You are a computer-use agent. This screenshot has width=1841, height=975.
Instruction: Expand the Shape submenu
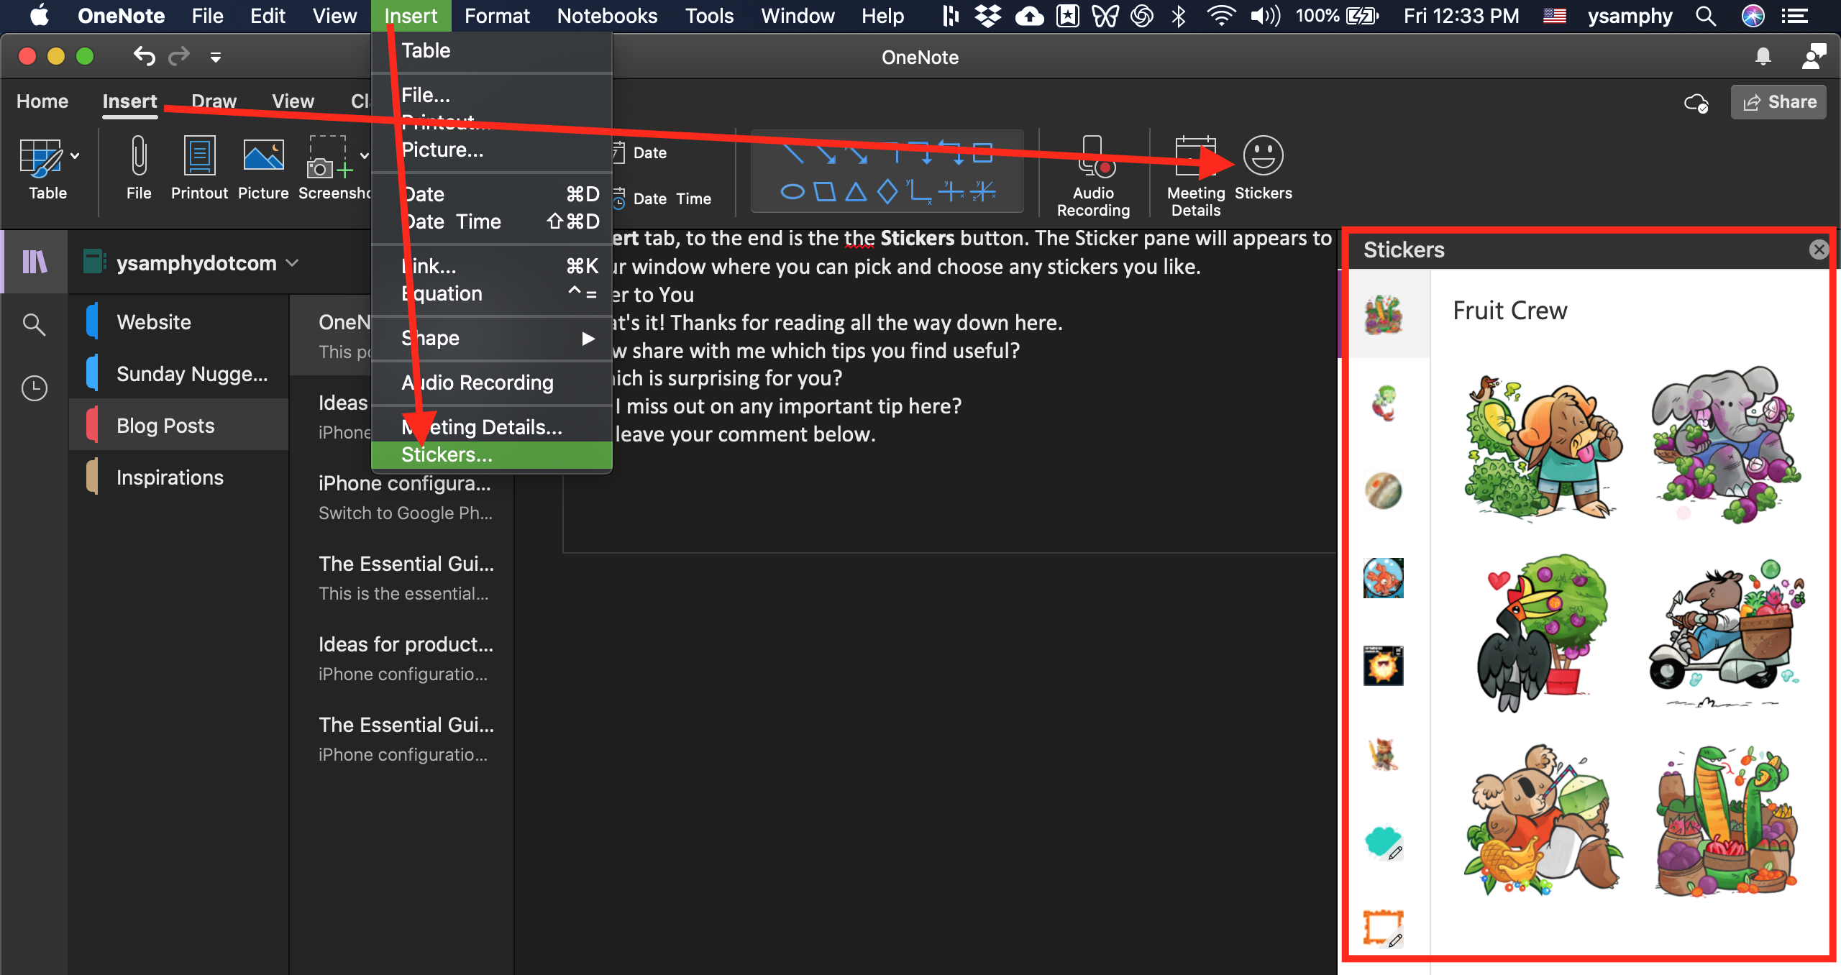(492, 338)
